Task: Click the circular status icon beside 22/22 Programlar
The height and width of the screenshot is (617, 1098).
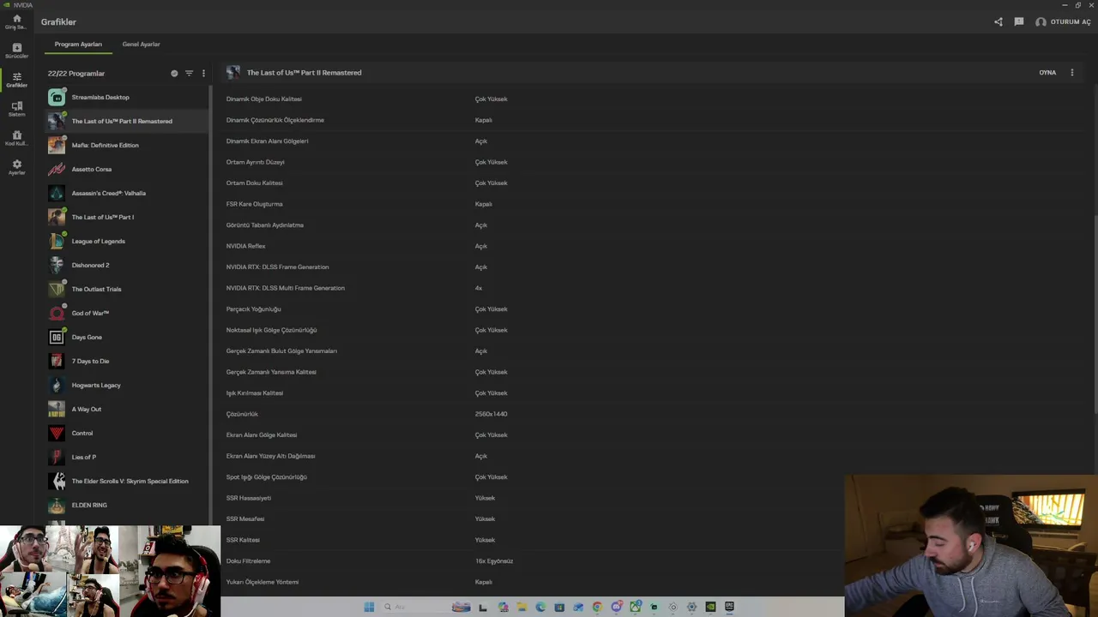Action: (x=174, y=74)
